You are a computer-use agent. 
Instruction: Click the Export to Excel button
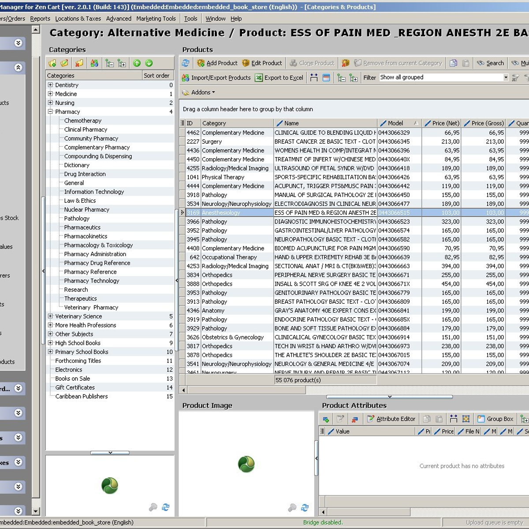click(279, 78)
